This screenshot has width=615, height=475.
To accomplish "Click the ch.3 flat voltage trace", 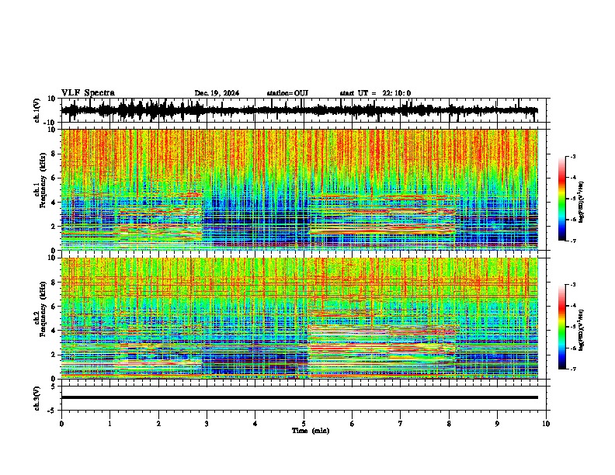I will click(299, 397).
